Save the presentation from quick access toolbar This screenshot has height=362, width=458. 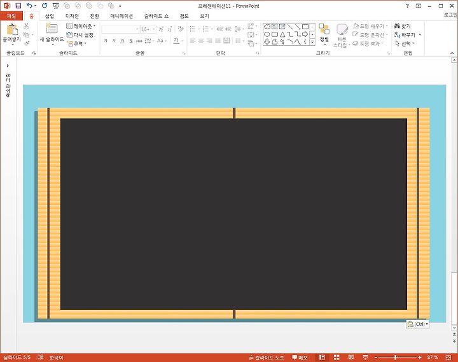coord(18,6)
